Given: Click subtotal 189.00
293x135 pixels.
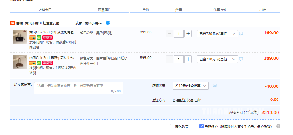Looking at the screenshot, I should click(271, 59).
